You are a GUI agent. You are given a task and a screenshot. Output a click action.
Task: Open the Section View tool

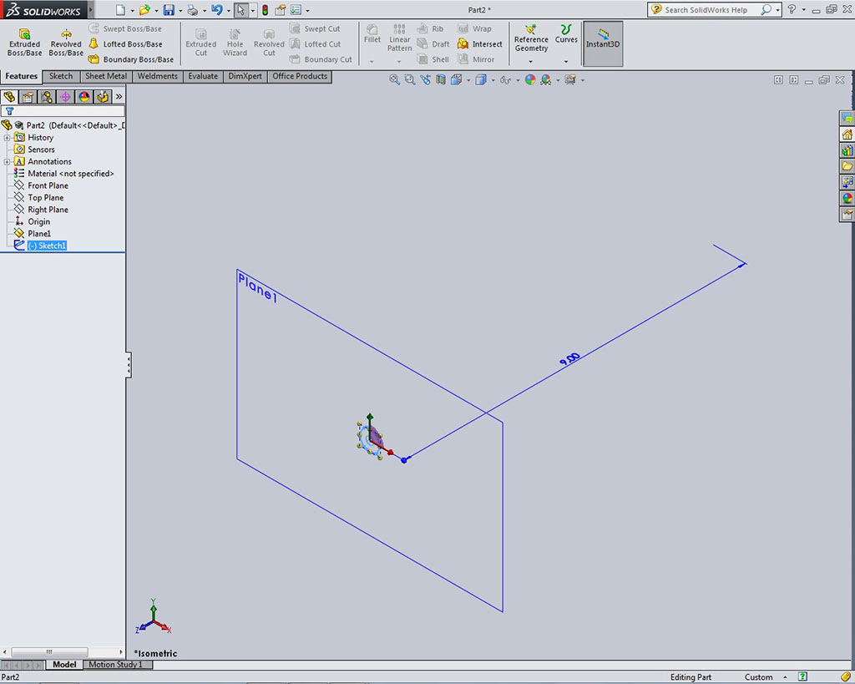[x=441, y=80]
